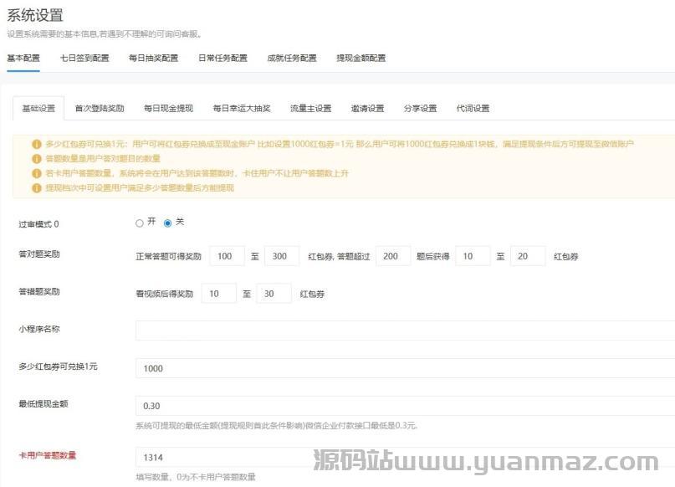The height and width of the screenshot is (487, 675).
Task: Click the info icon beside 若卡用户答题数量 notice
Action: coord(37,173)
